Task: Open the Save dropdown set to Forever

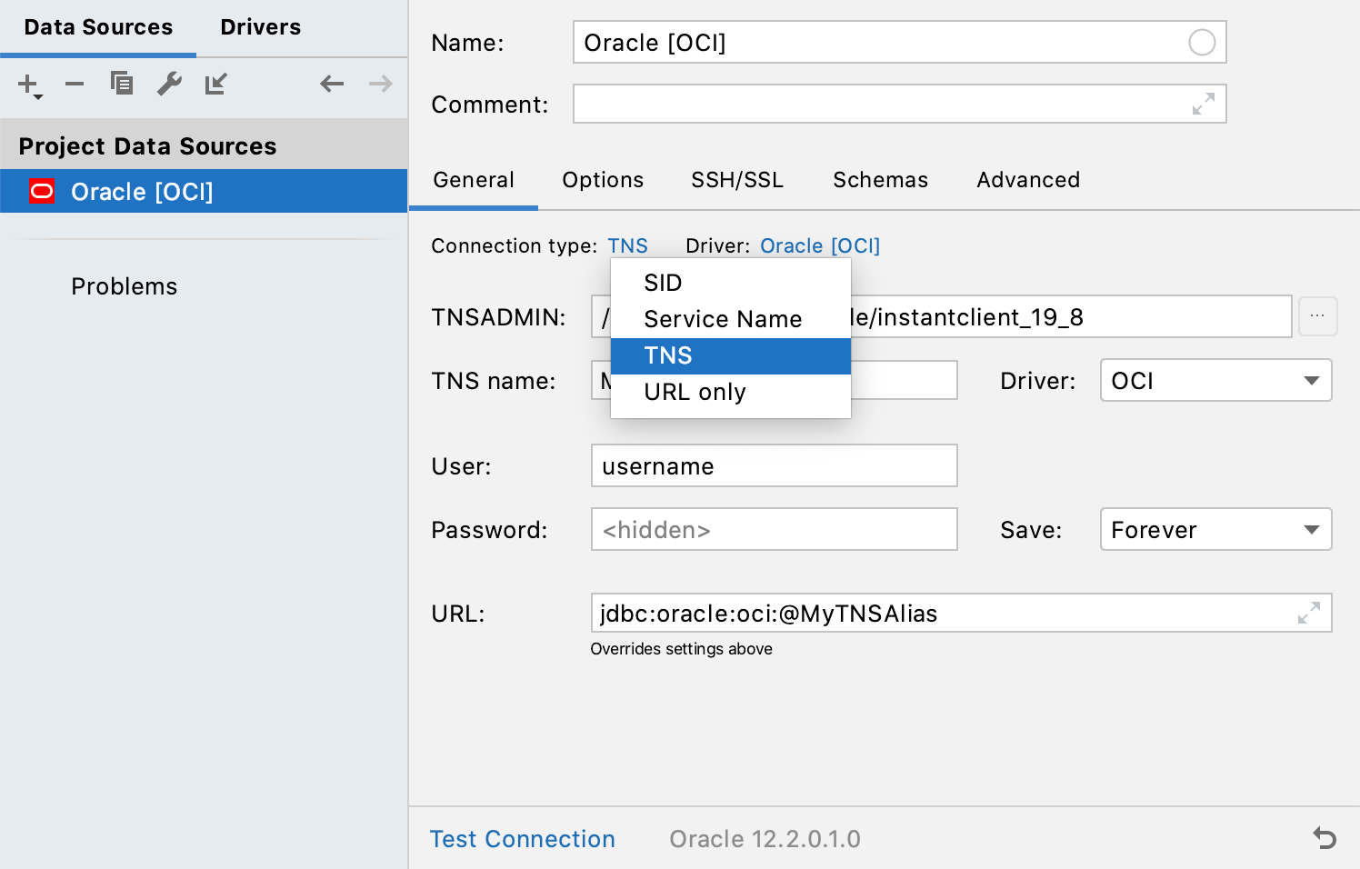Action: click(x=1215, y=529)
